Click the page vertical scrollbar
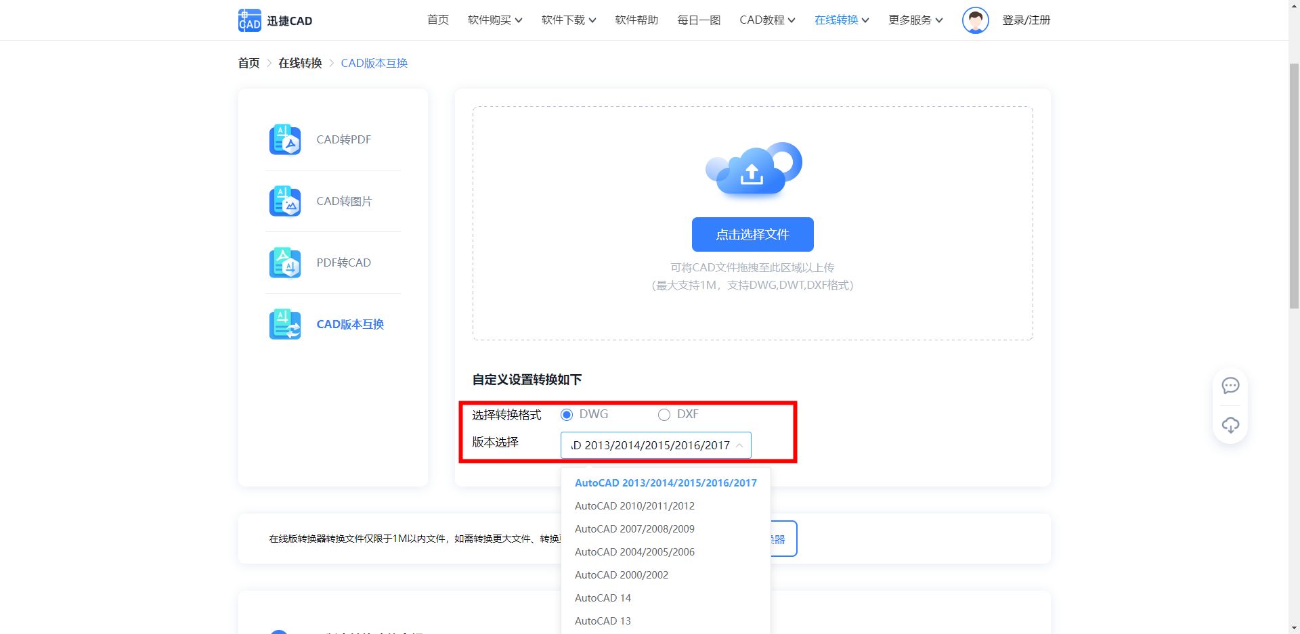This screenshot has height=634, width=1300. coord(1294,186)
